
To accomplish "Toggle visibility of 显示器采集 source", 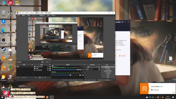I will click(48, 70).
